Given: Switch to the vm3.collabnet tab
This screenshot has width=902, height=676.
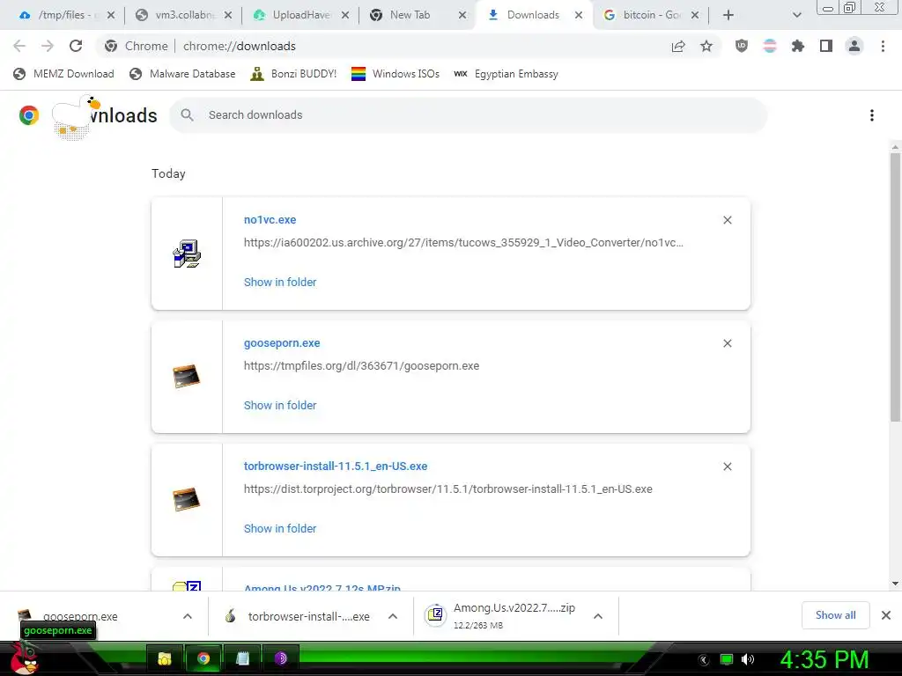Looking at the screenshot, I should [184, 15].
